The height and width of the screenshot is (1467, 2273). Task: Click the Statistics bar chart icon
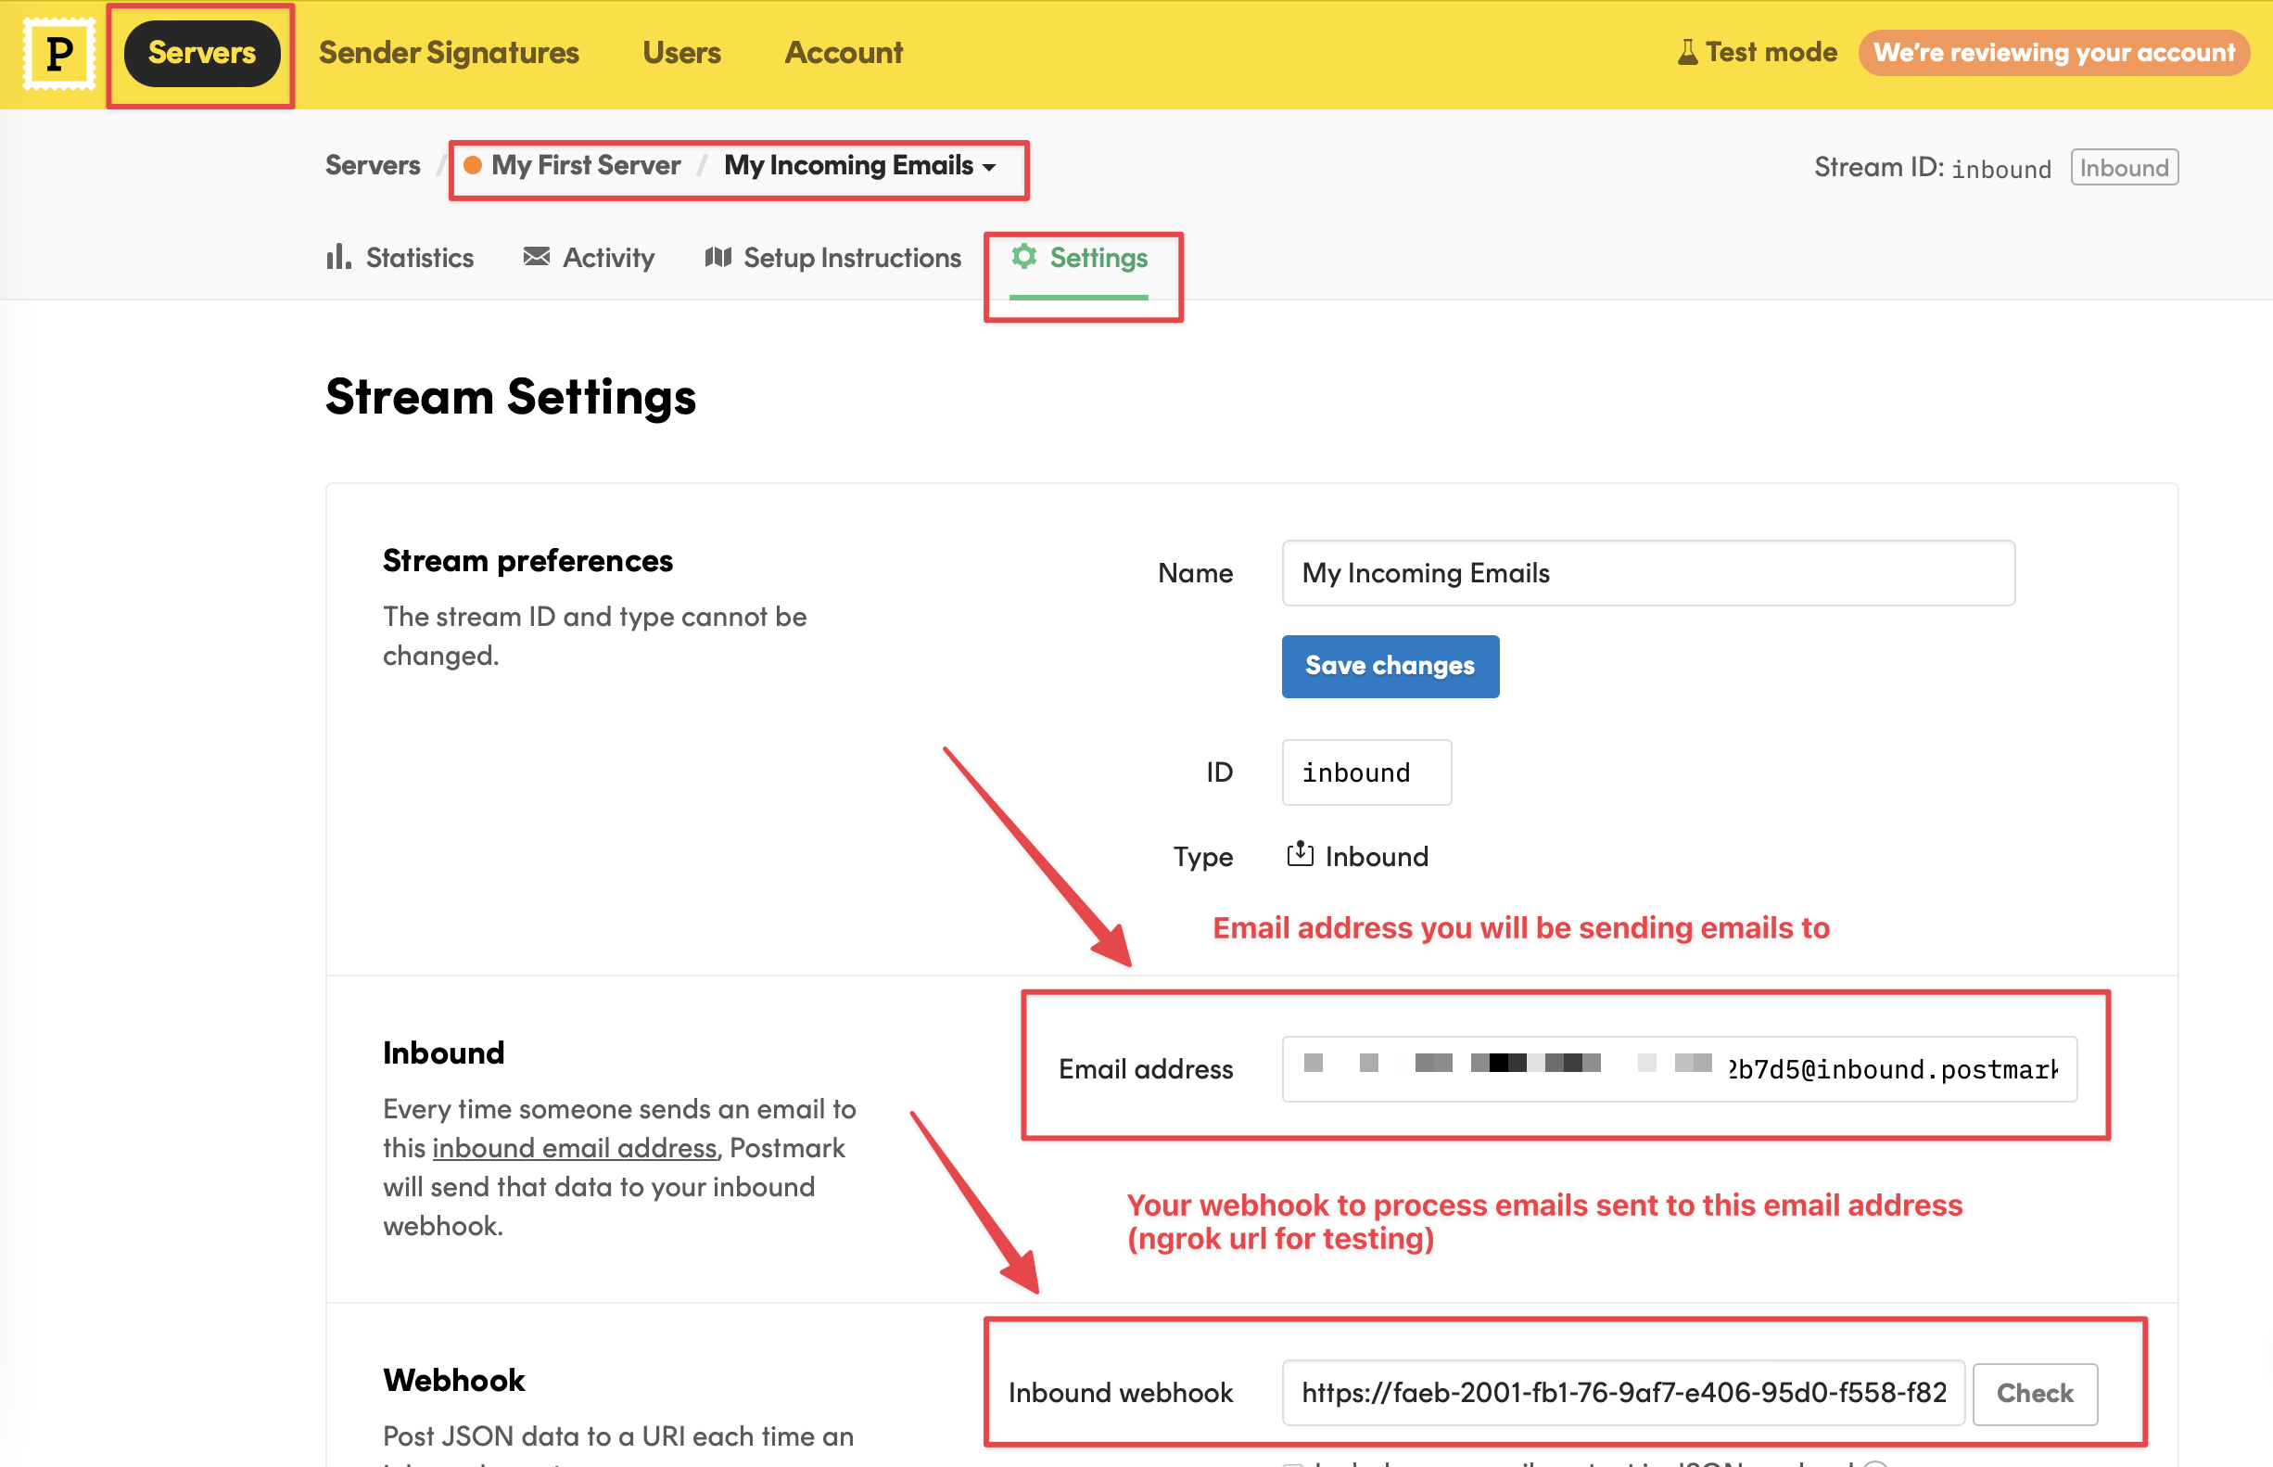click(x=338, y=257)
